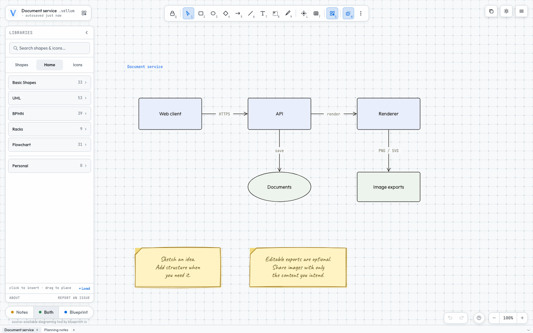Expand the Basic Shapes library
533x333 pixels.
tap(50, 83)
